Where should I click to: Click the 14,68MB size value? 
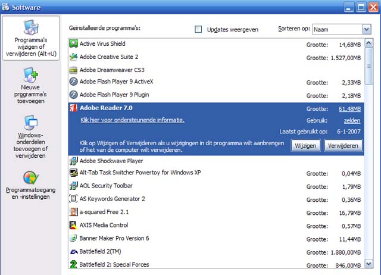tap(350, 45)
